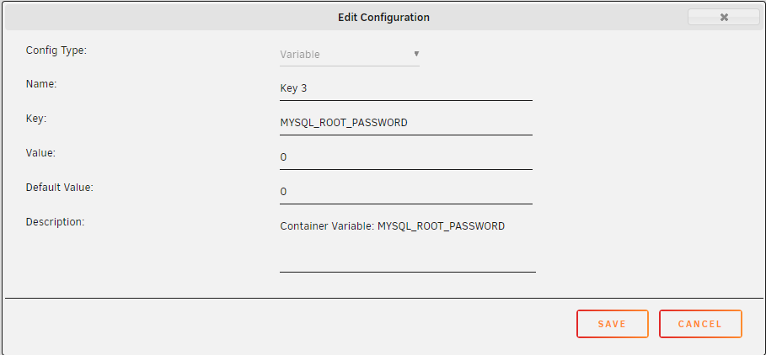Viewport: 766px width, 355px height.
Task: Click the Container Variable description text
Action: pyautogui.click(x=392, y=226)
